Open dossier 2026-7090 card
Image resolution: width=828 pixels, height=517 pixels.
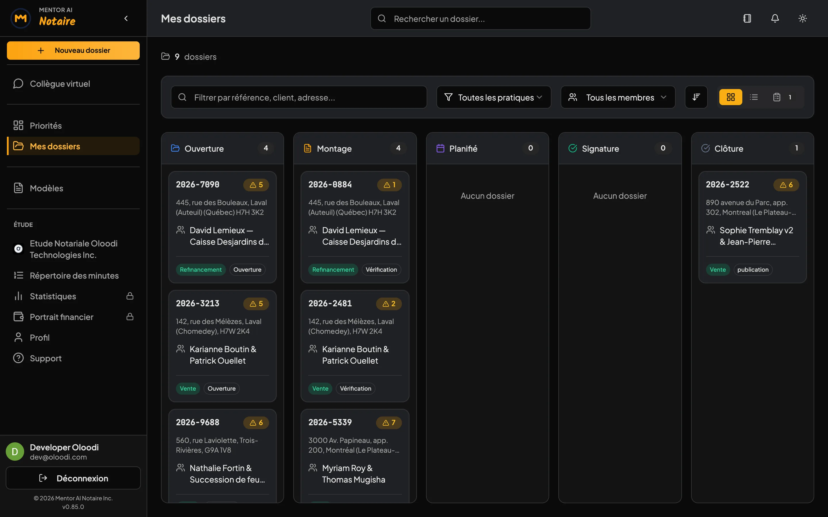click(x=223, y=227)
